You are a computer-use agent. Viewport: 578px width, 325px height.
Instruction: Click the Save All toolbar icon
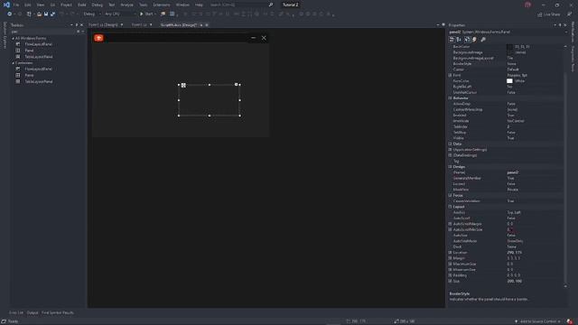click(x=52, y=14)
